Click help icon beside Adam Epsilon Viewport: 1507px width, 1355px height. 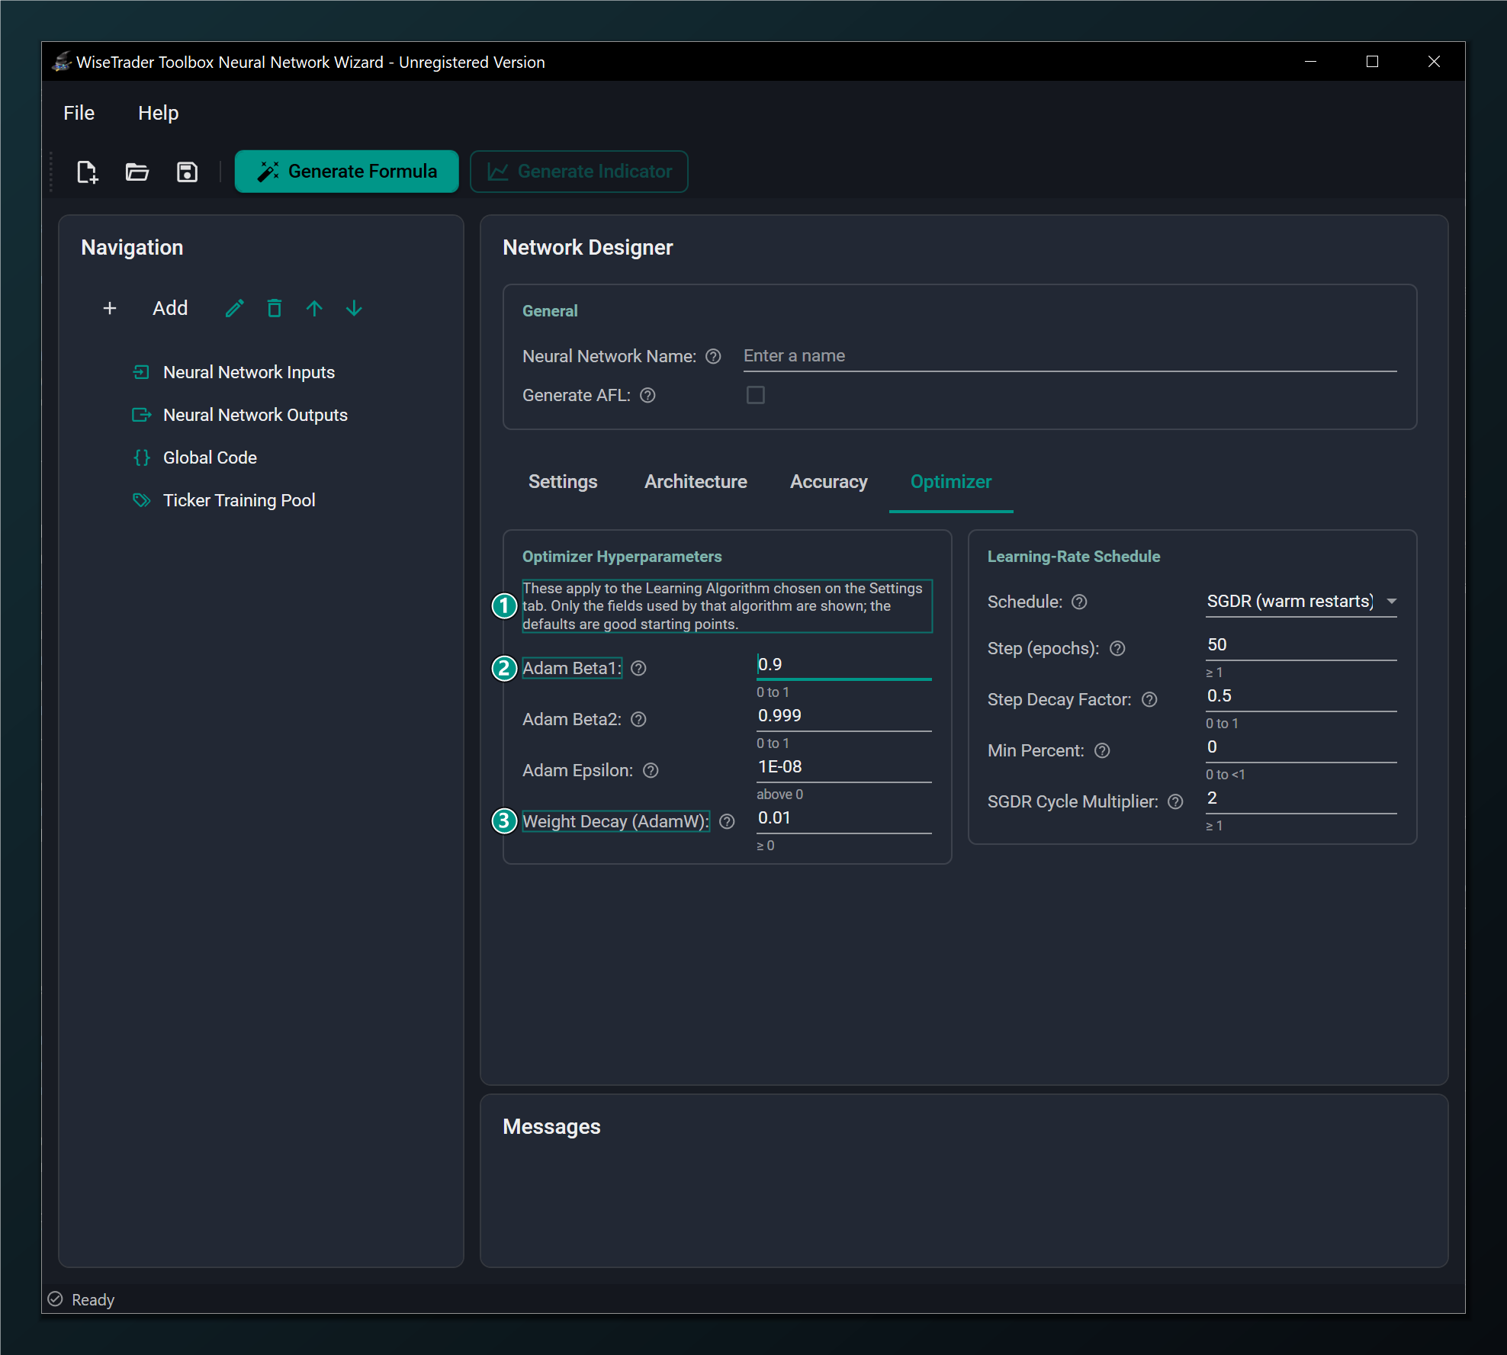pyautogui.click(x=651, y=770)
